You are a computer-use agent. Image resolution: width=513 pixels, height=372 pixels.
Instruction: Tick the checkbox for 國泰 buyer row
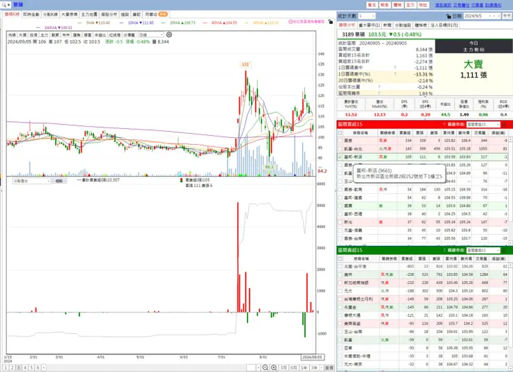[x=340, y=141]
